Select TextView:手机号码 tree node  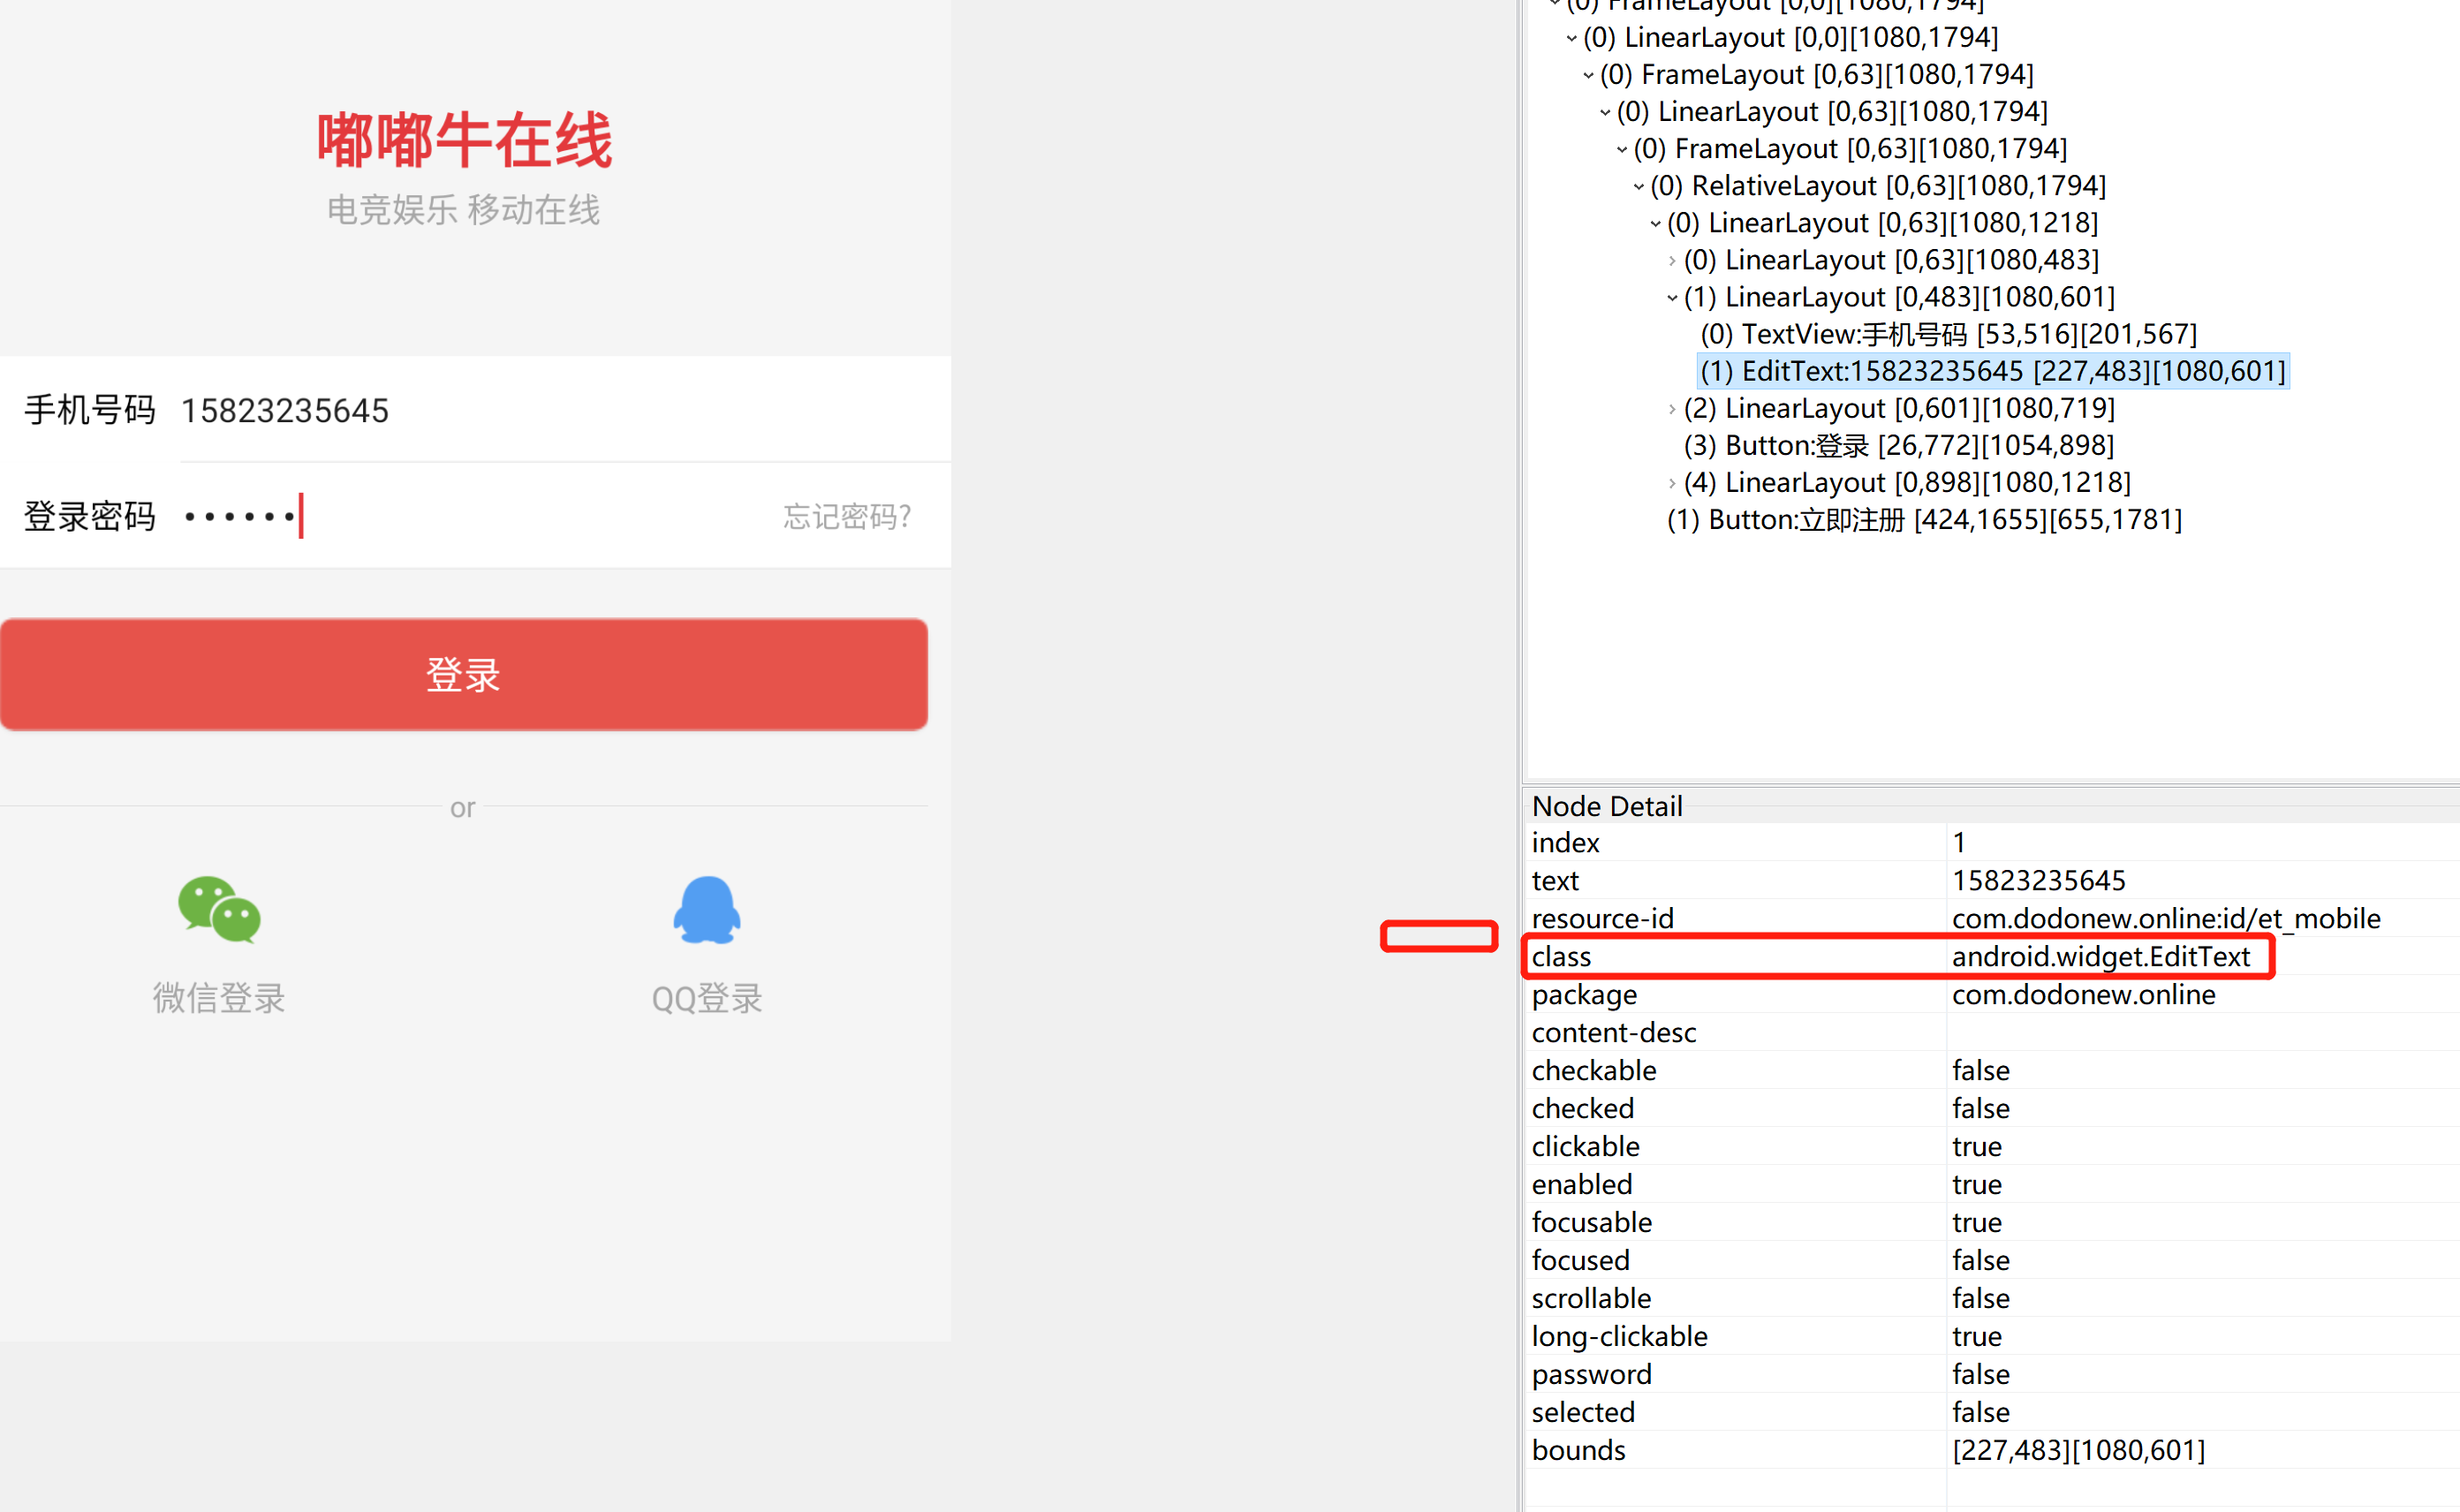(x=1949, y=334)
